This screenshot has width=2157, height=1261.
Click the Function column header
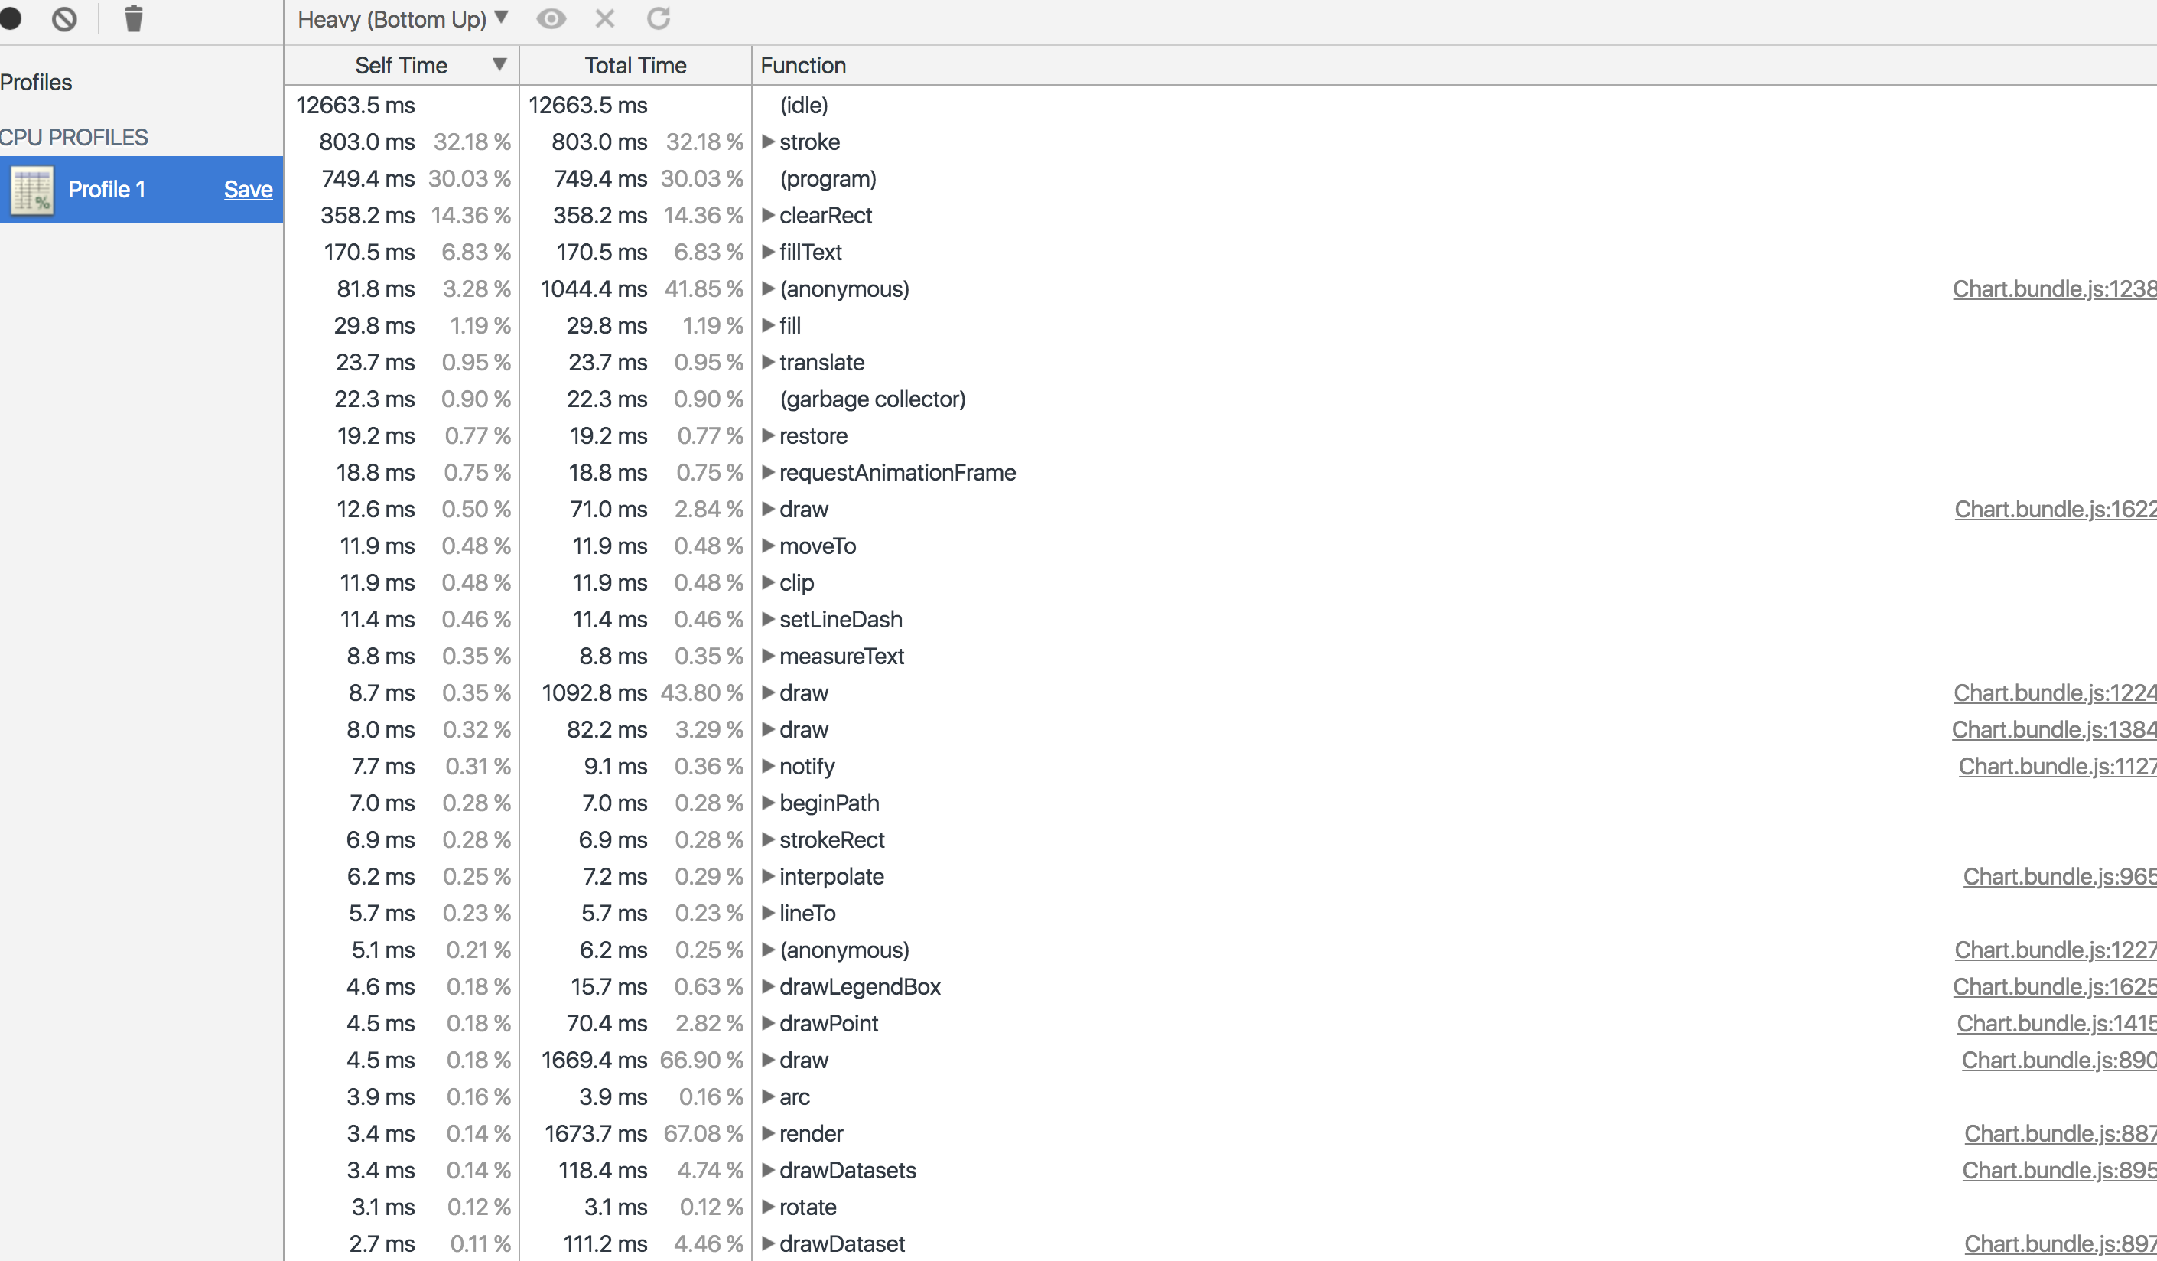(x=802, y=65)
